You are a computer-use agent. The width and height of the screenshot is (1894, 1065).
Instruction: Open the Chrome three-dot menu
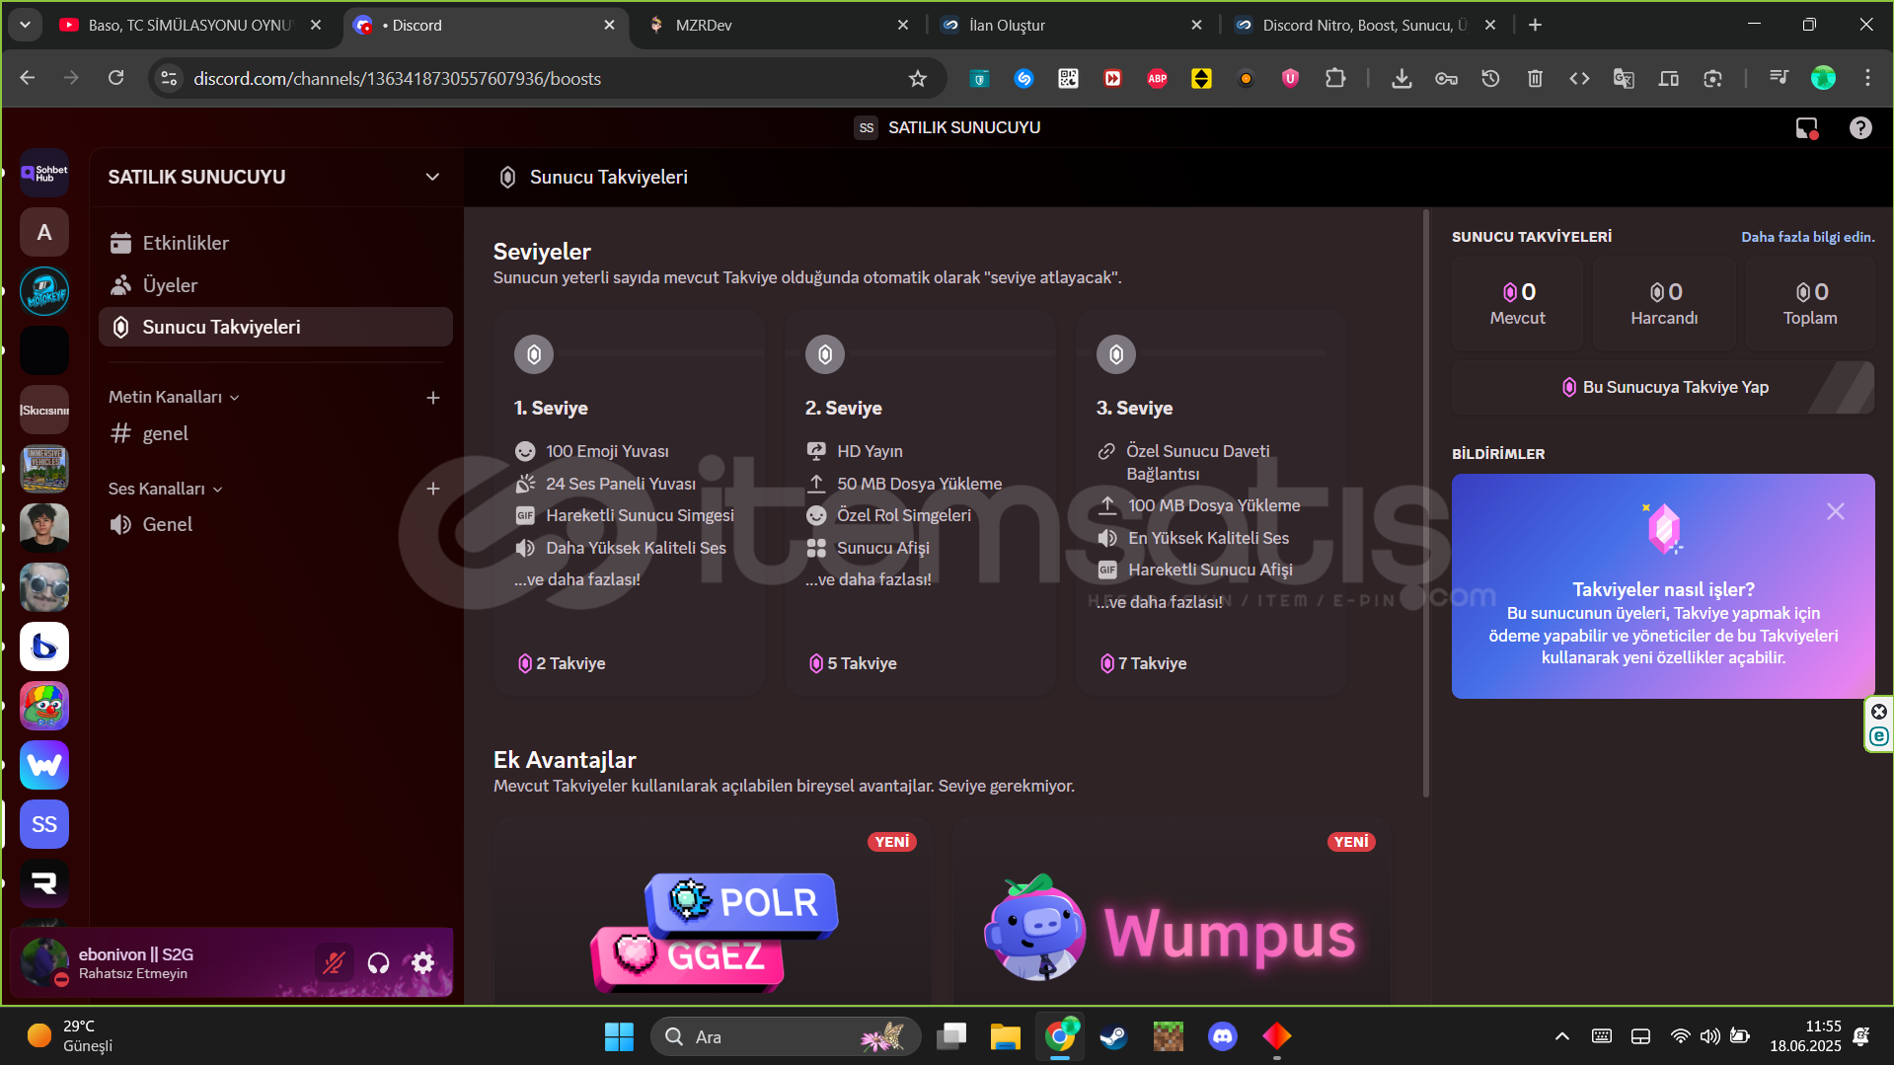1867,78
